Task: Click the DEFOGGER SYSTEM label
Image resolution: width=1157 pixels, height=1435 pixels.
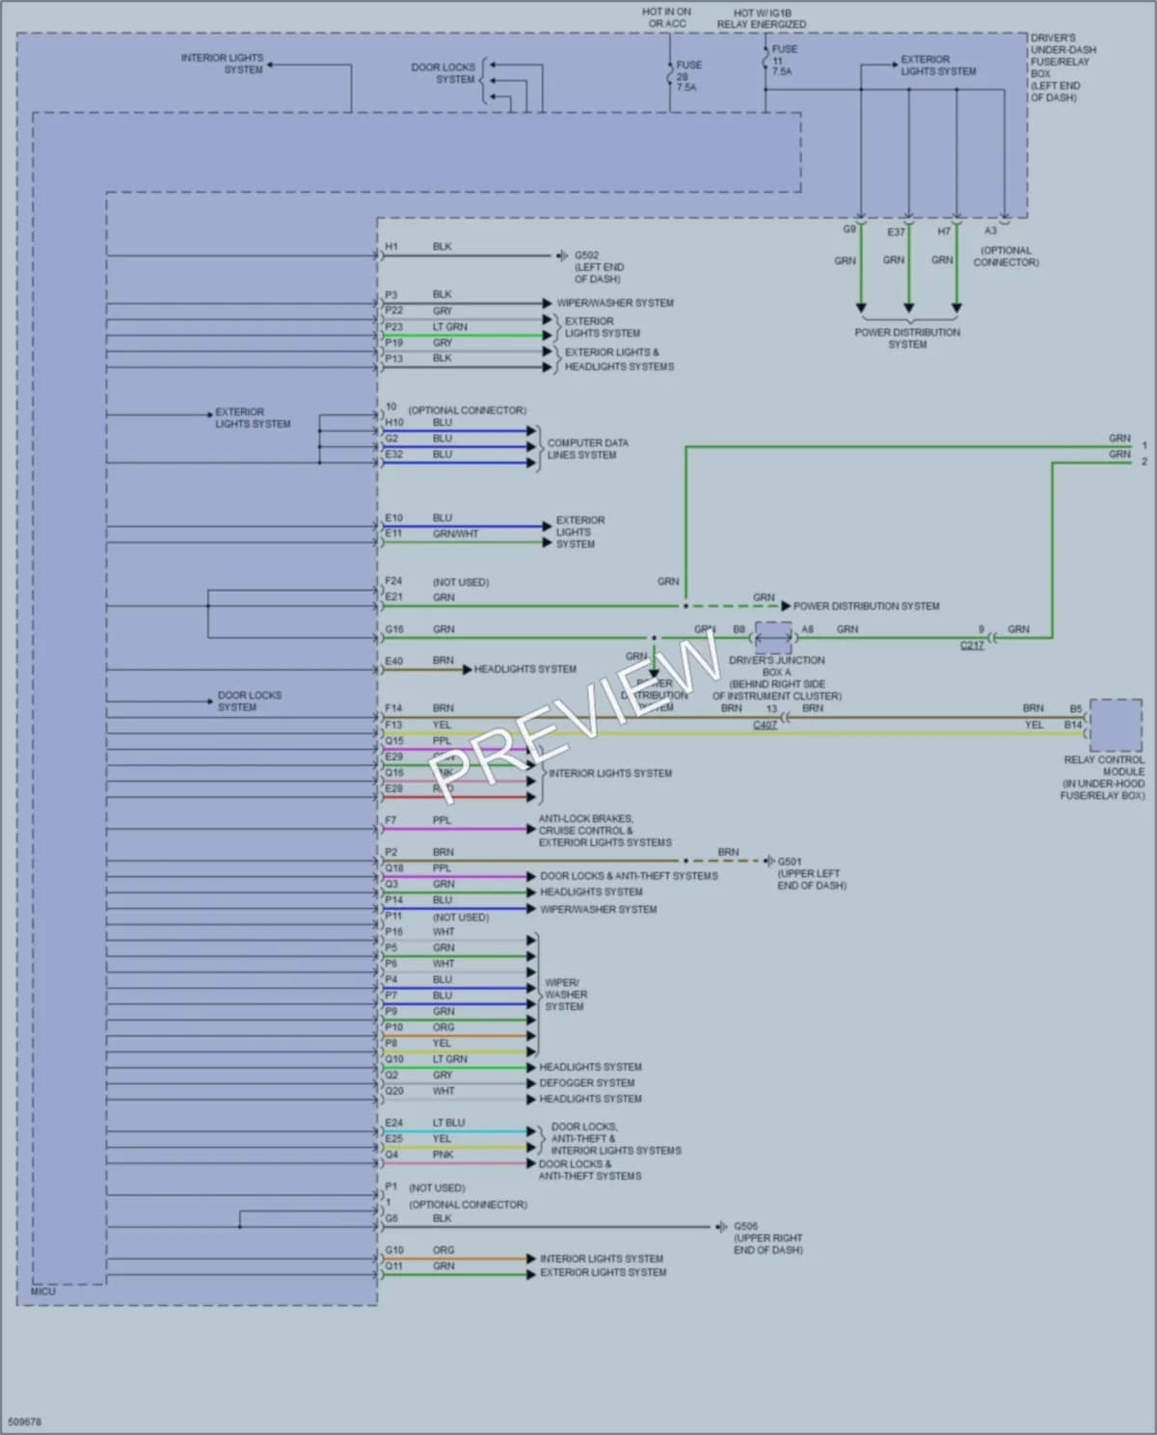Action: tap(587, 1083)
